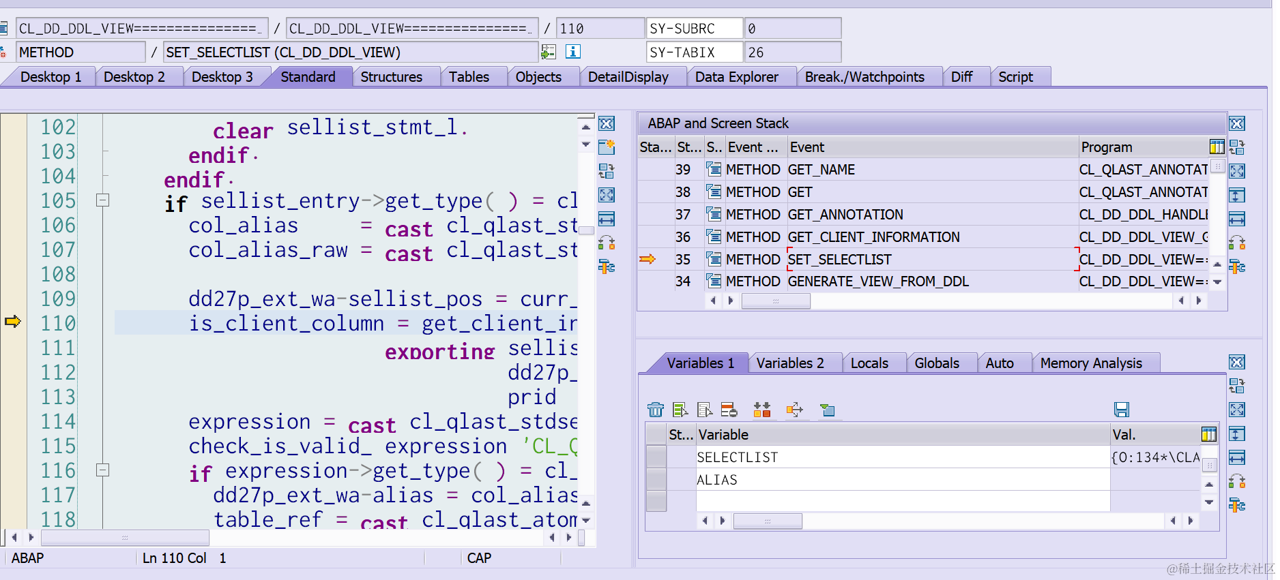Click the red table minus icon in Variables toolbar
The width and height of the screenshot is (1280, 580).
(729, 410)
